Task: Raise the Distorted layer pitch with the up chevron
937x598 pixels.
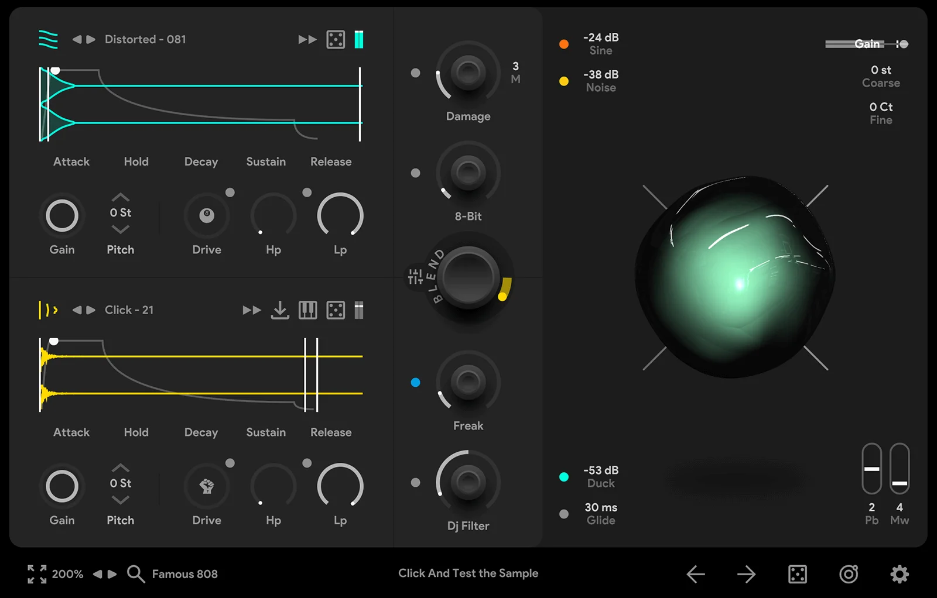Action: (121, 197)
